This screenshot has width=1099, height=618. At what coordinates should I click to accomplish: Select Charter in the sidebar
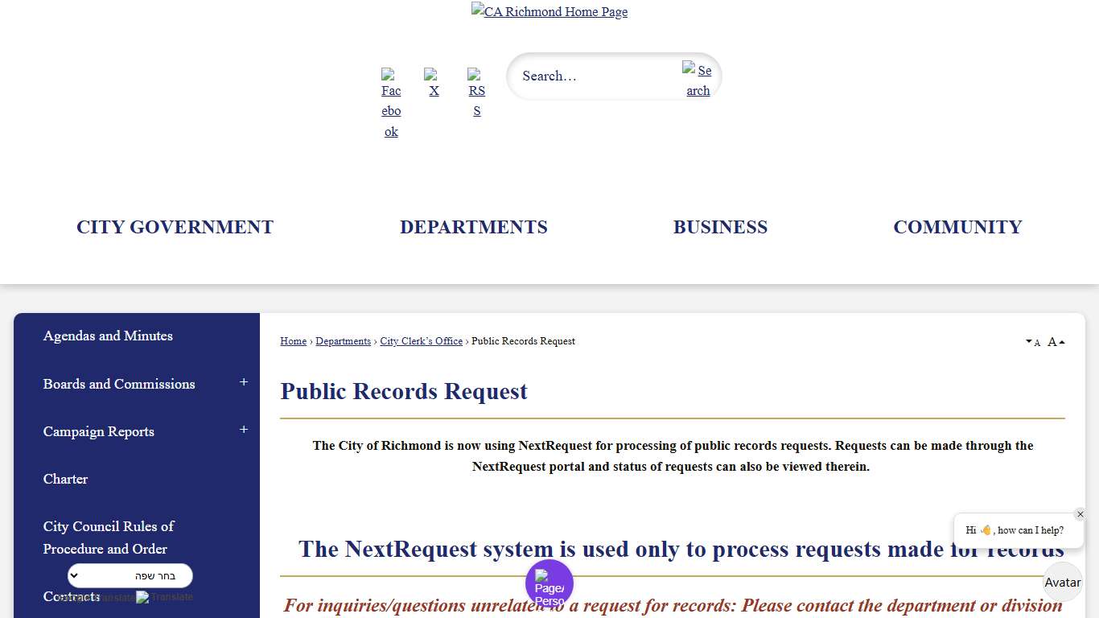tap(65, 479)
